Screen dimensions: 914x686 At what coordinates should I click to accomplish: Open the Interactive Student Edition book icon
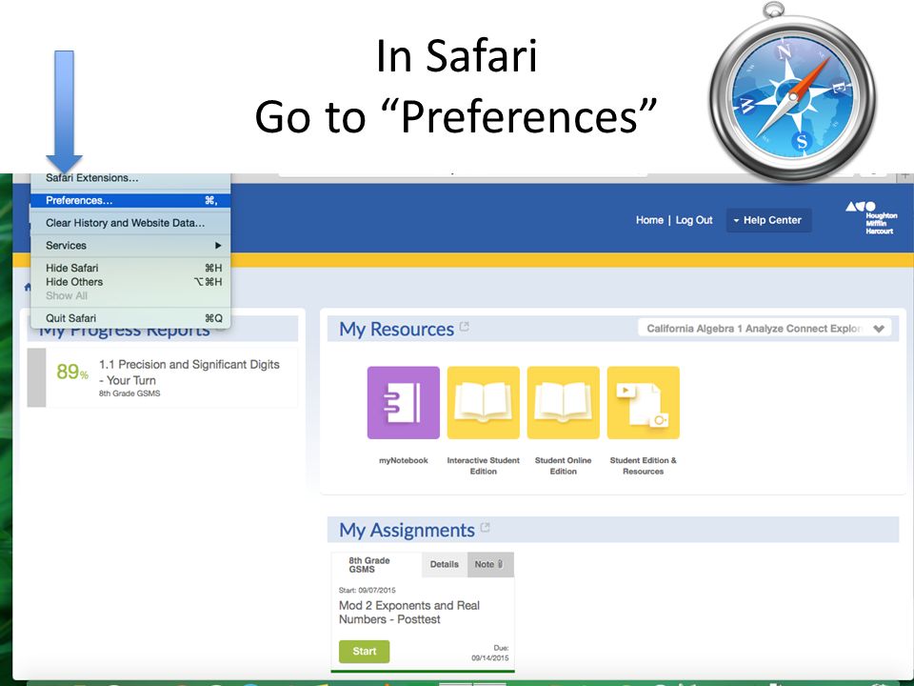click(484, 402)
